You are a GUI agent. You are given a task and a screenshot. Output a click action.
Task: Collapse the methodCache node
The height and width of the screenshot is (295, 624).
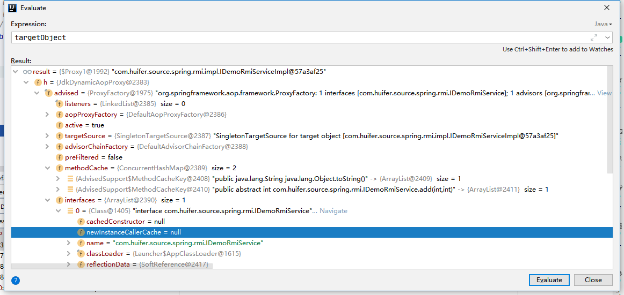(47, 168)
